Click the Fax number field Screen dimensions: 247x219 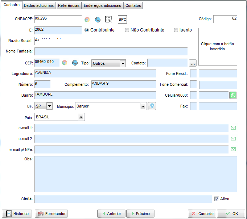218,106
